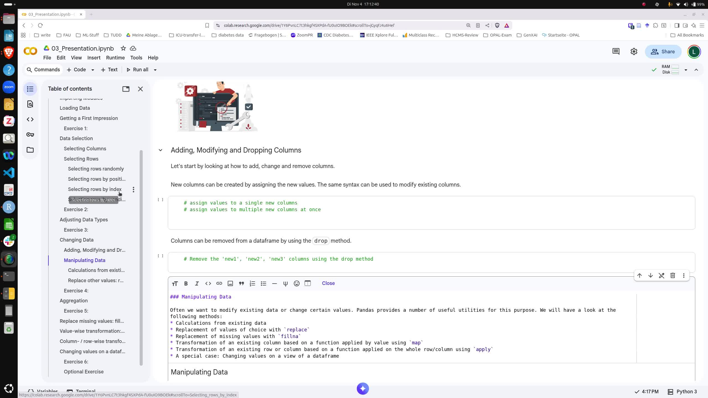Open the File menu
The width and height of the screenshot is (708, 398).
pos(47,58)
